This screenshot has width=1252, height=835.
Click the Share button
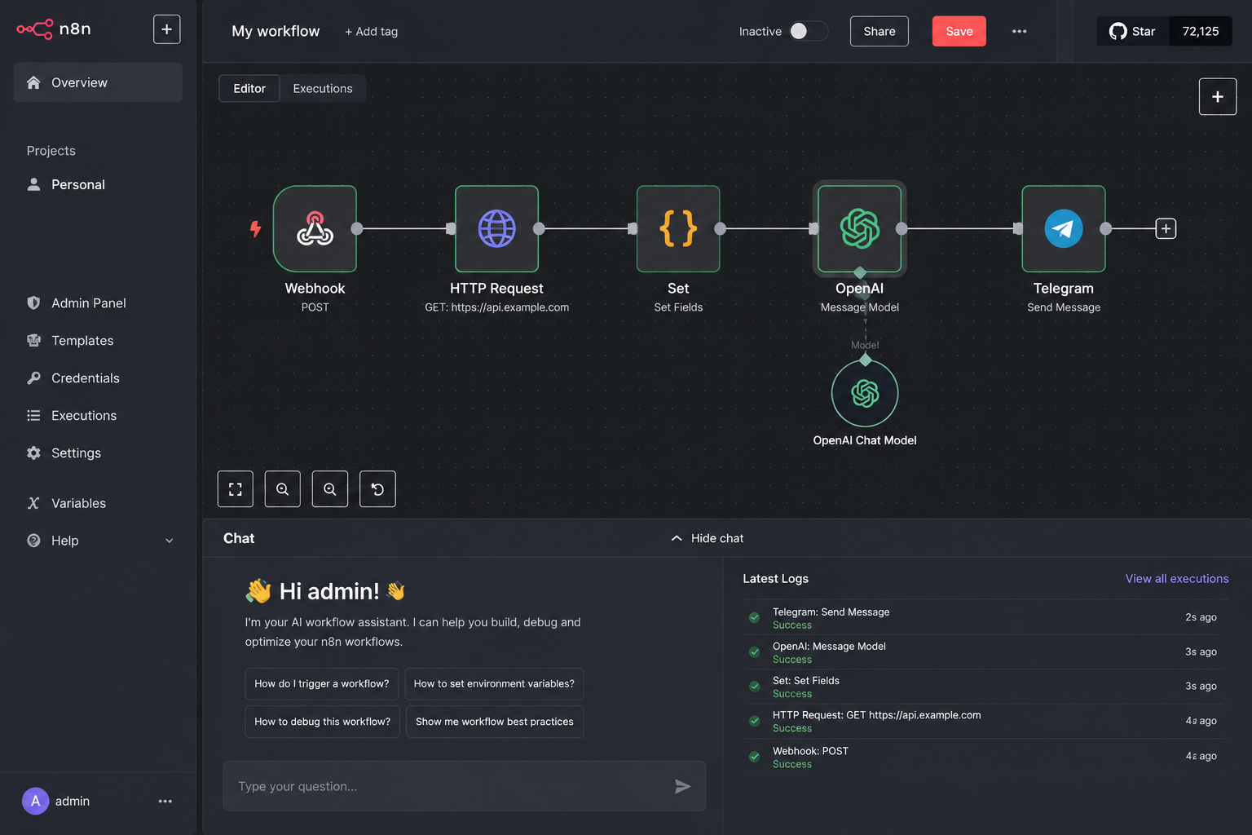click(x=879, y=31)
